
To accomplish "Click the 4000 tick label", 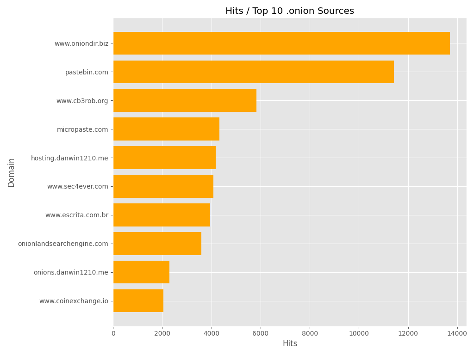I will coord(212,333).
